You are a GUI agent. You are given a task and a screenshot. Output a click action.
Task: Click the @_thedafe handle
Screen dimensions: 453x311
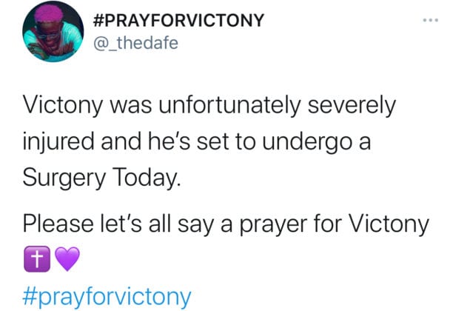(135, 44)
